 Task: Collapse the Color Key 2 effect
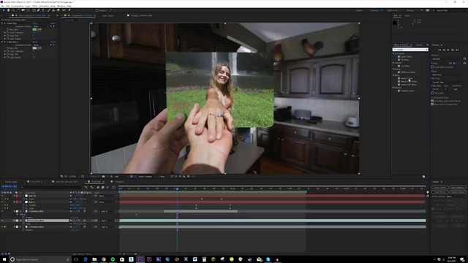coord(1,42)
